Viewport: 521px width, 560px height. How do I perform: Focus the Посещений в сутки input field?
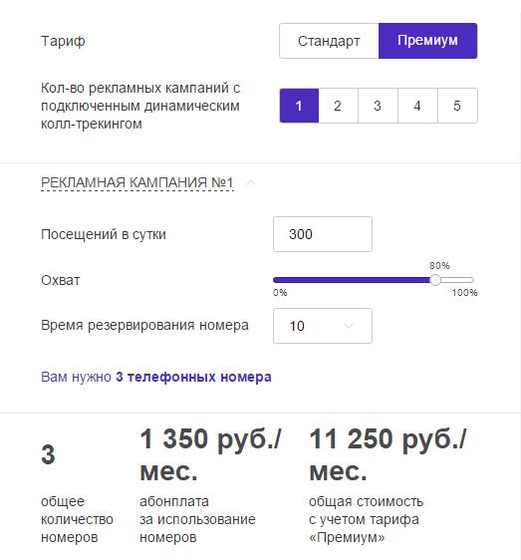click(x=323, y=234)
